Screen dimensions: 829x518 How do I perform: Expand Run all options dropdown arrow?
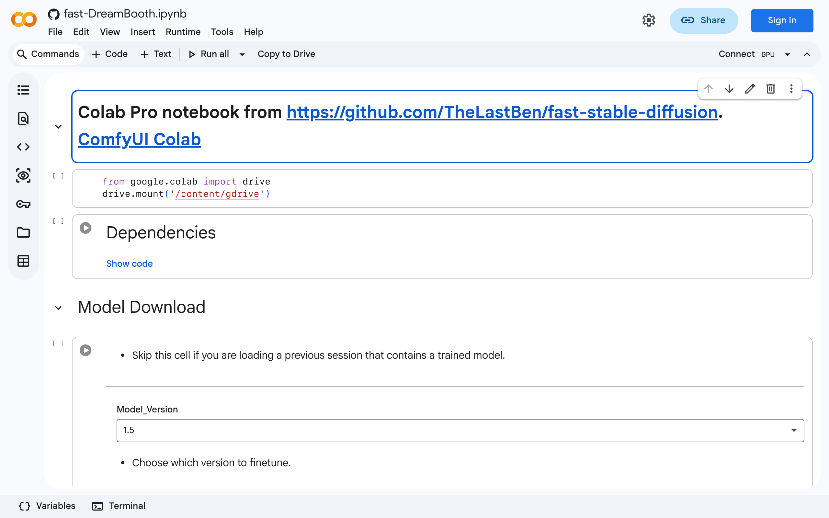point(242,54)
